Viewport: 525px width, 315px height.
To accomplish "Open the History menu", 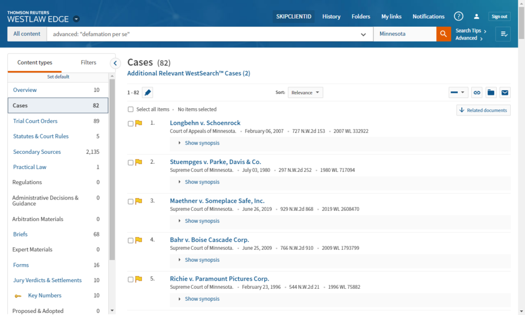I will tap(331, 16).
